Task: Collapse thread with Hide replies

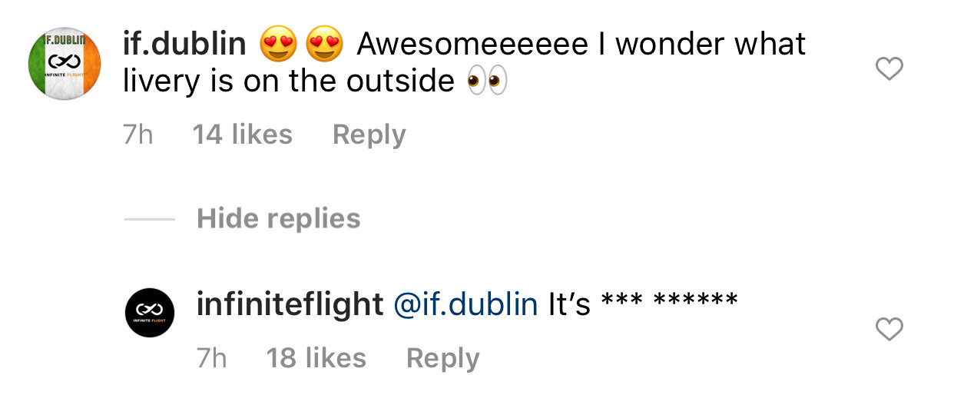Action: click(278, 219)
